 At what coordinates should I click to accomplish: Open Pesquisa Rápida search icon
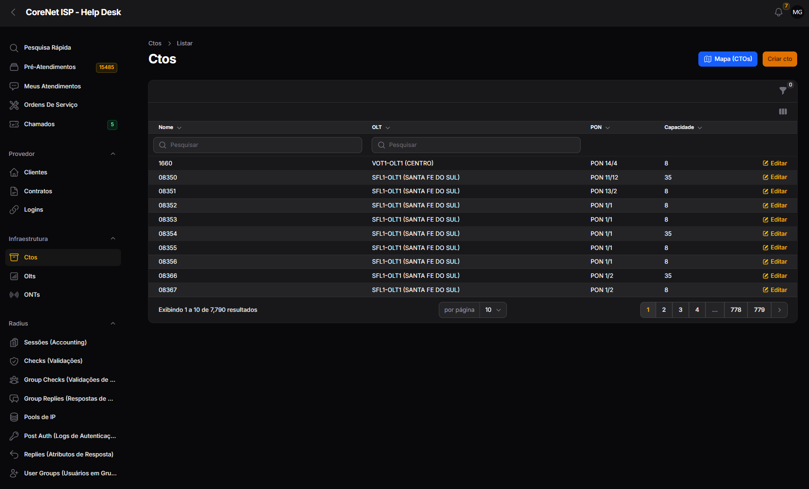pyautogui.click(x=14, y=48)
